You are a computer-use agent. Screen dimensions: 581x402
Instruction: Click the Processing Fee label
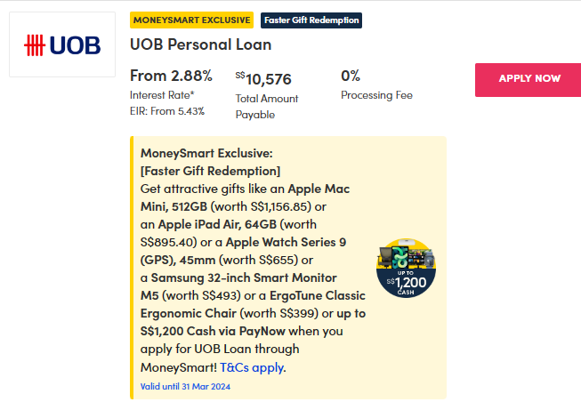click(376, 95)
